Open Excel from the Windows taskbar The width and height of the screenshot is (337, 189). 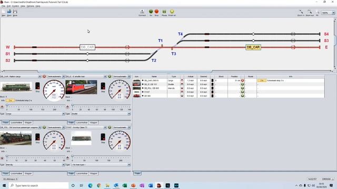pyautogui.click(x=125, y=185)
